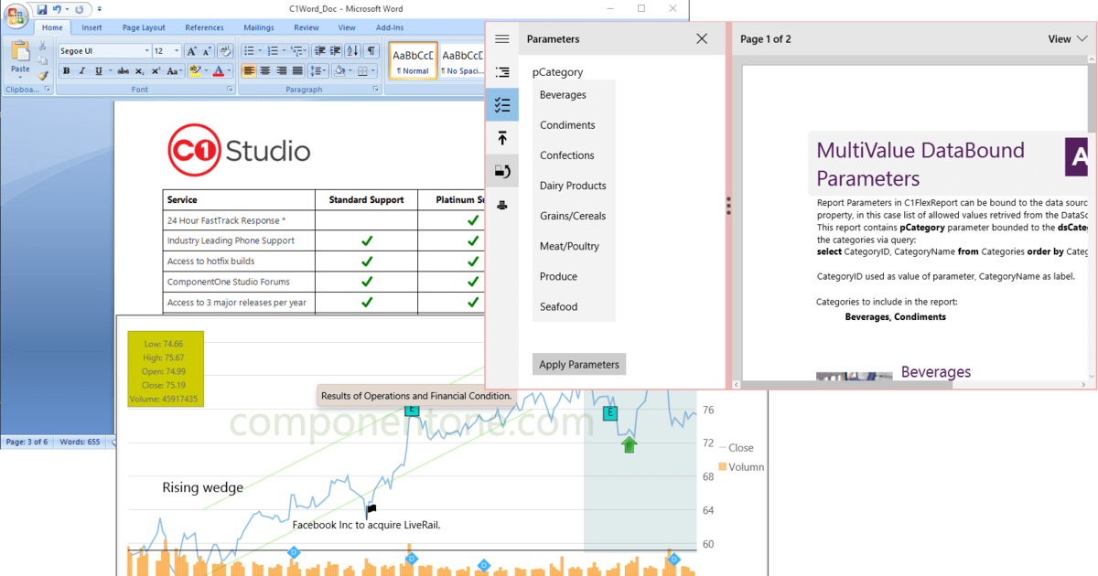Open the Segoe UI font name dropdown
Image resolution: width=1098 pixels, height=576 pixels.
(x=146, y=51)
